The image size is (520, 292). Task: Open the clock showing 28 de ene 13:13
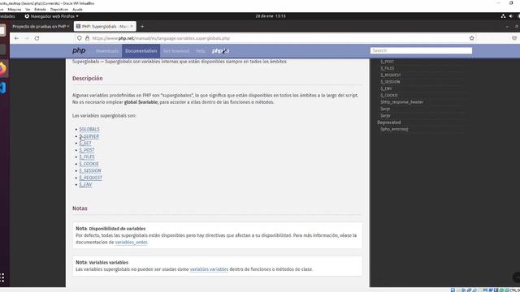[271, 16]
